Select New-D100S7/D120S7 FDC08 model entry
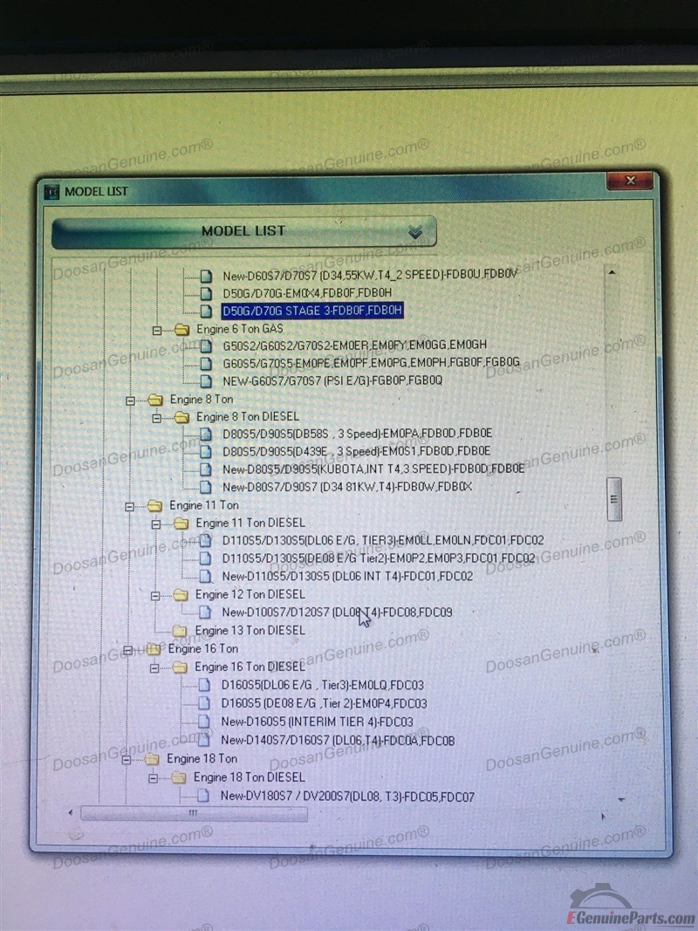Screen dimensions: 698x931 337,613
